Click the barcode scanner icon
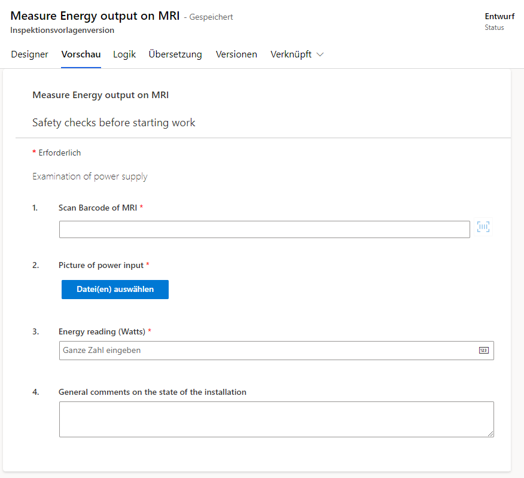Screen dimensions: 524x478 point(483,227)
